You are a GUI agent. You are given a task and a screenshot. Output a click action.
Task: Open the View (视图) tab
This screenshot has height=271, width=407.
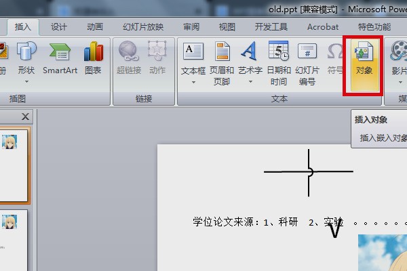coord(227,27)
